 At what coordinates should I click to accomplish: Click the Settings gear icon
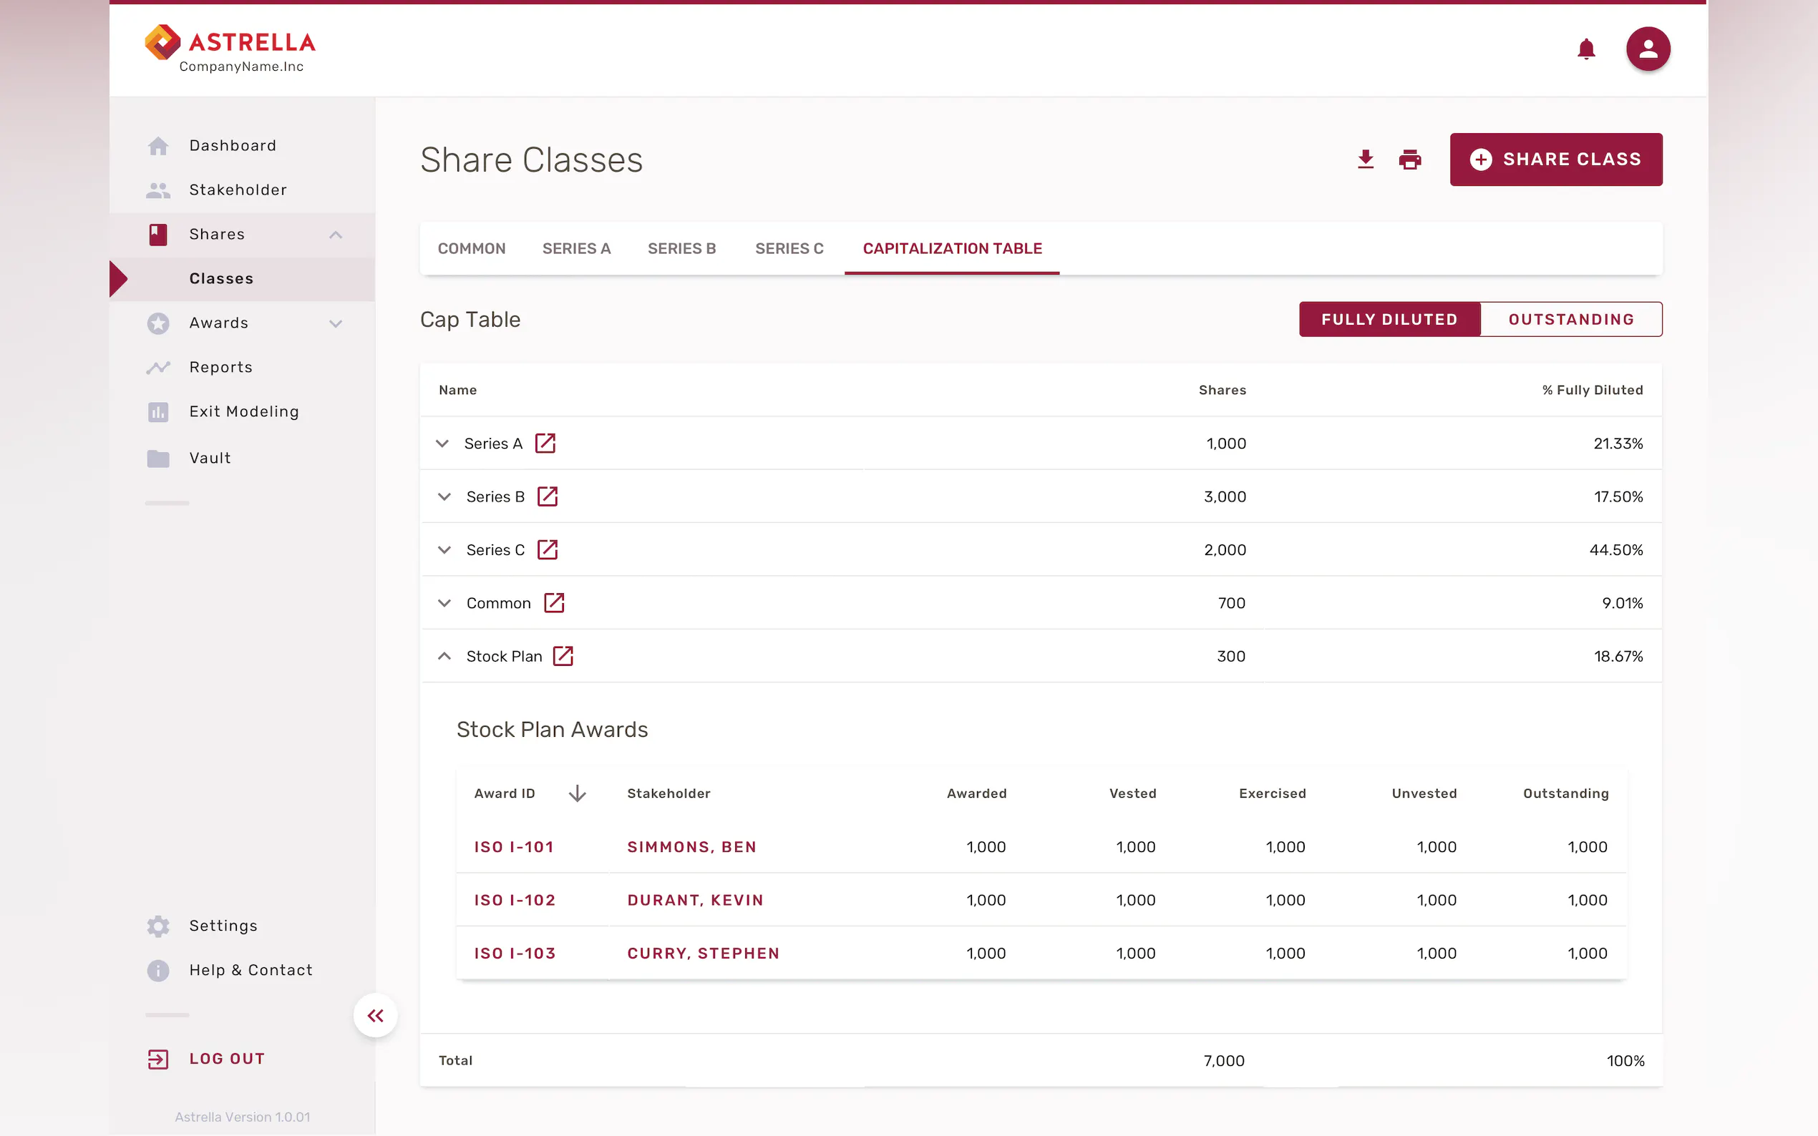click(x=158, y=926)
